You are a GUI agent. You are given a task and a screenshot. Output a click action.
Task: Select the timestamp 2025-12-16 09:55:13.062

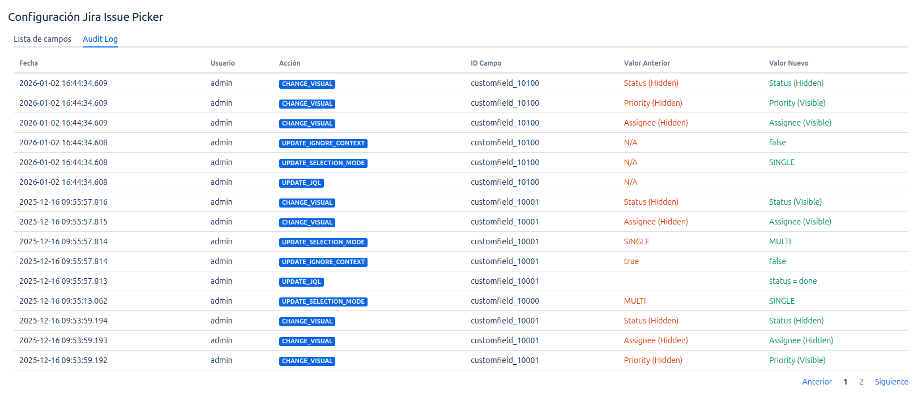click(x=63, y=301)
